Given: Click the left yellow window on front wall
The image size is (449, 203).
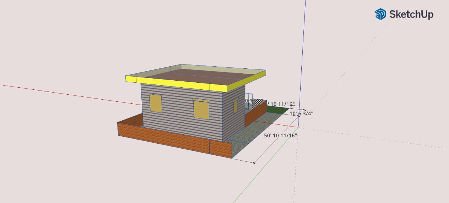Looking at the screenshot, I should click(x=156, y=103).
